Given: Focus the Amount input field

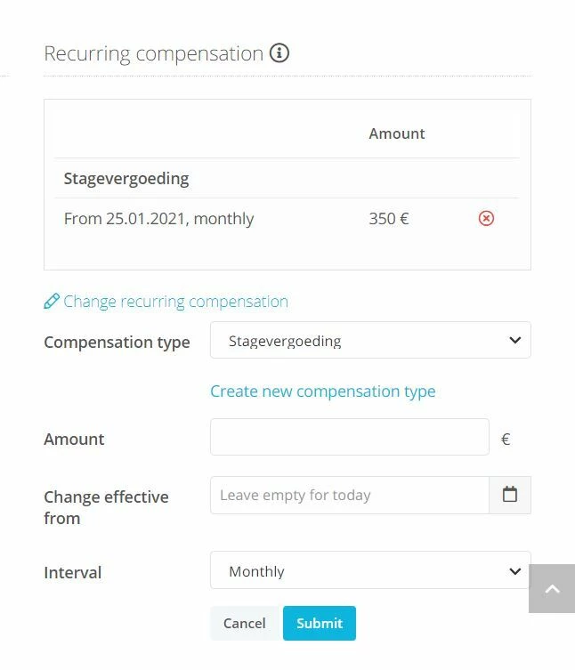Looking at the screenshot, I should (x=349, y=437).
